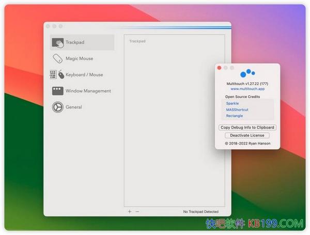Add a gesture with the plus button
Screen dimensions: 310x235
point(130,212)
